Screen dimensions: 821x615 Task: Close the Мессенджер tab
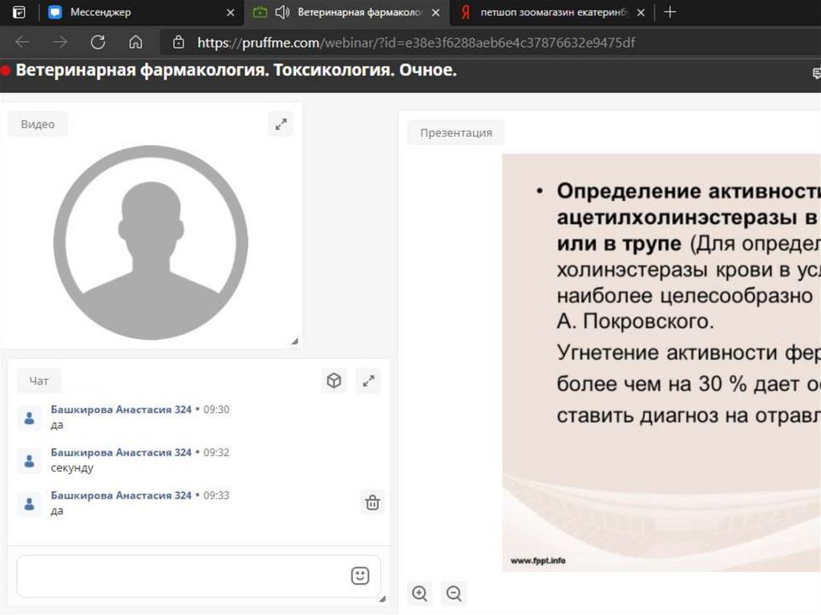pos(231,12)
